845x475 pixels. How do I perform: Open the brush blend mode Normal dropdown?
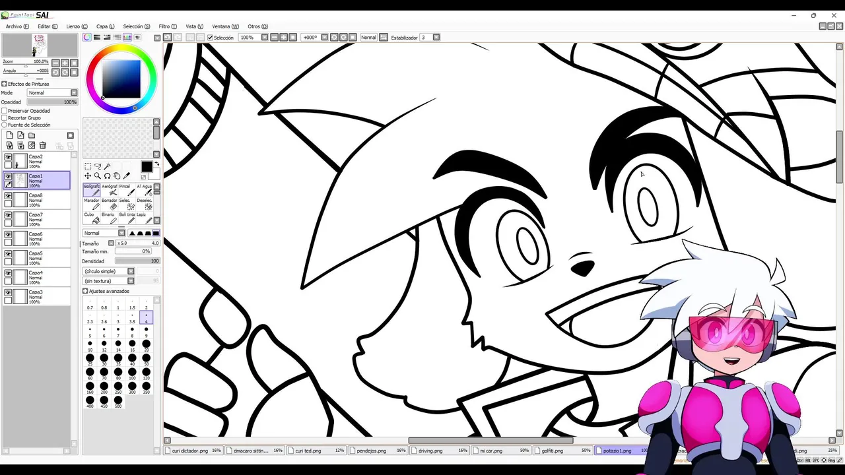click(104, 233)
